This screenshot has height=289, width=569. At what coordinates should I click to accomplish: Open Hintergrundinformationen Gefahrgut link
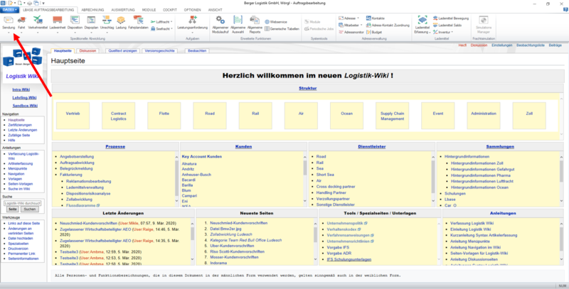482,169
